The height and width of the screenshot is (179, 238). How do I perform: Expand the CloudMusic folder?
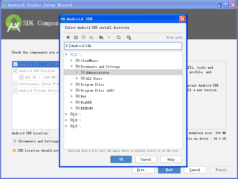click(72, 61)
